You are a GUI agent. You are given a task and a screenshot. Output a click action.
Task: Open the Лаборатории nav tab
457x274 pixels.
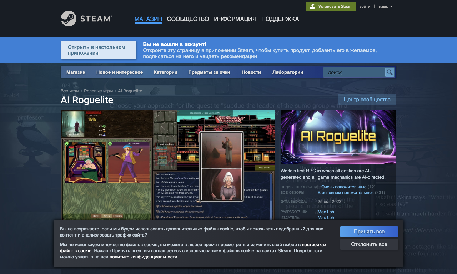click(x=288, y=72)
